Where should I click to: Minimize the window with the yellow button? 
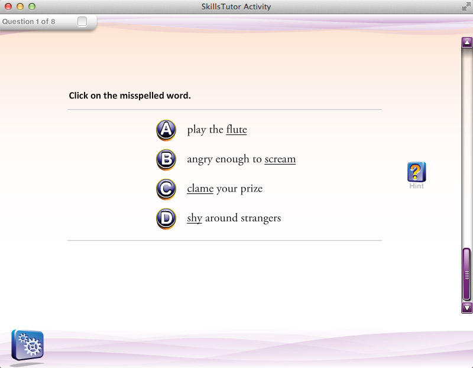pos(20,6)
